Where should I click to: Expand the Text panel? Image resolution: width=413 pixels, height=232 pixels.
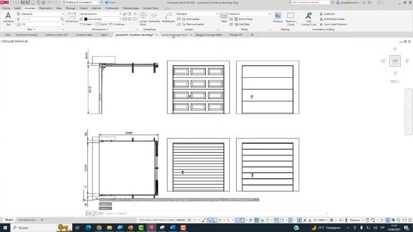[31, 30]
